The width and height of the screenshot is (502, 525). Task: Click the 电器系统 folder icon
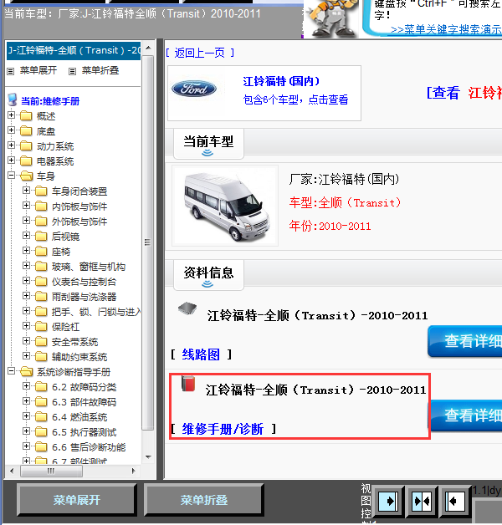26,161
